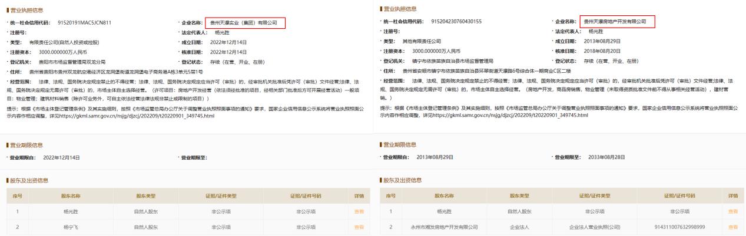Open the samr.gov.cn link under 贵州天瀑实业 notice
Viewport: 746px width, 236px height.
click(x=137, y=116)
